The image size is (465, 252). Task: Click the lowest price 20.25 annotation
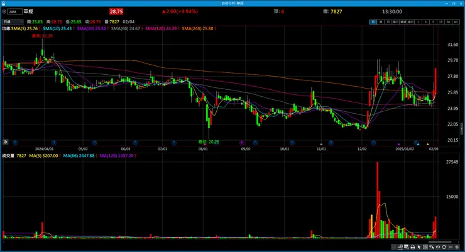click(209, 142)
